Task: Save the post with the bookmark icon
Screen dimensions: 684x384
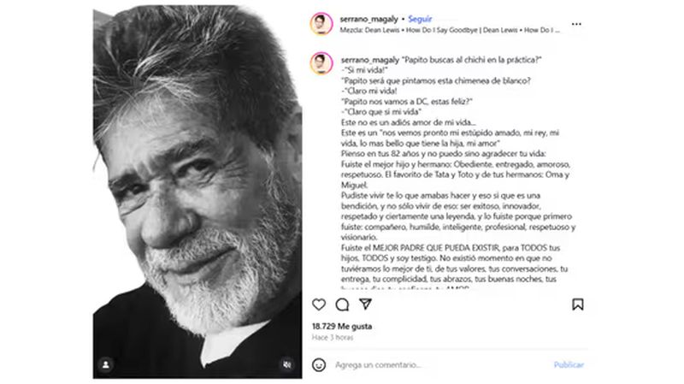Action: point(578,304)
